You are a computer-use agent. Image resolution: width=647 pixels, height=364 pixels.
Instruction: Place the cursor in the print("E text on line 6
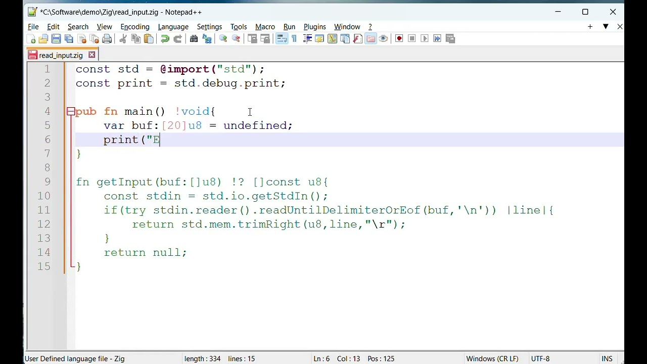coord(132,140)
